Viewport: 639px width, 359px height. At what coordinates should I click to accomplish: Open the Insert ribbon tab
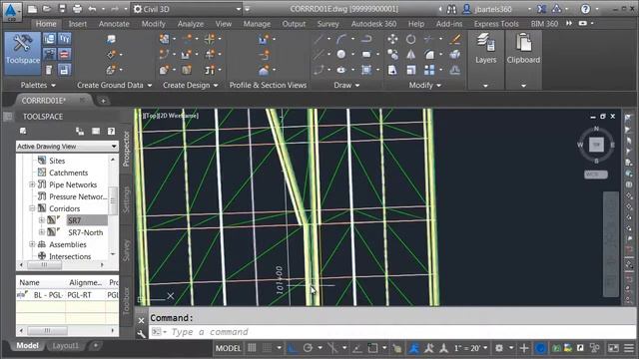click(x=78, y=24)
